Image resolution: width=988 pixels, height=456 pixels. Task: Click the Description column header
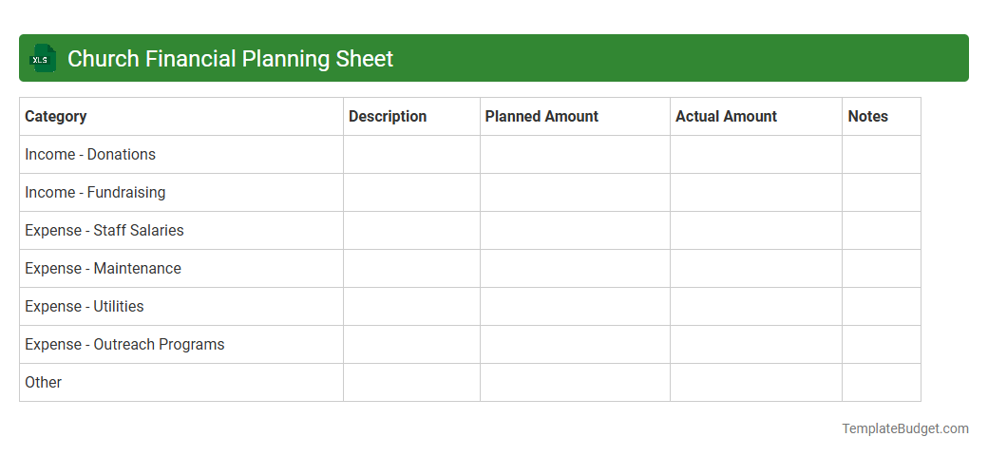[411, 117]
